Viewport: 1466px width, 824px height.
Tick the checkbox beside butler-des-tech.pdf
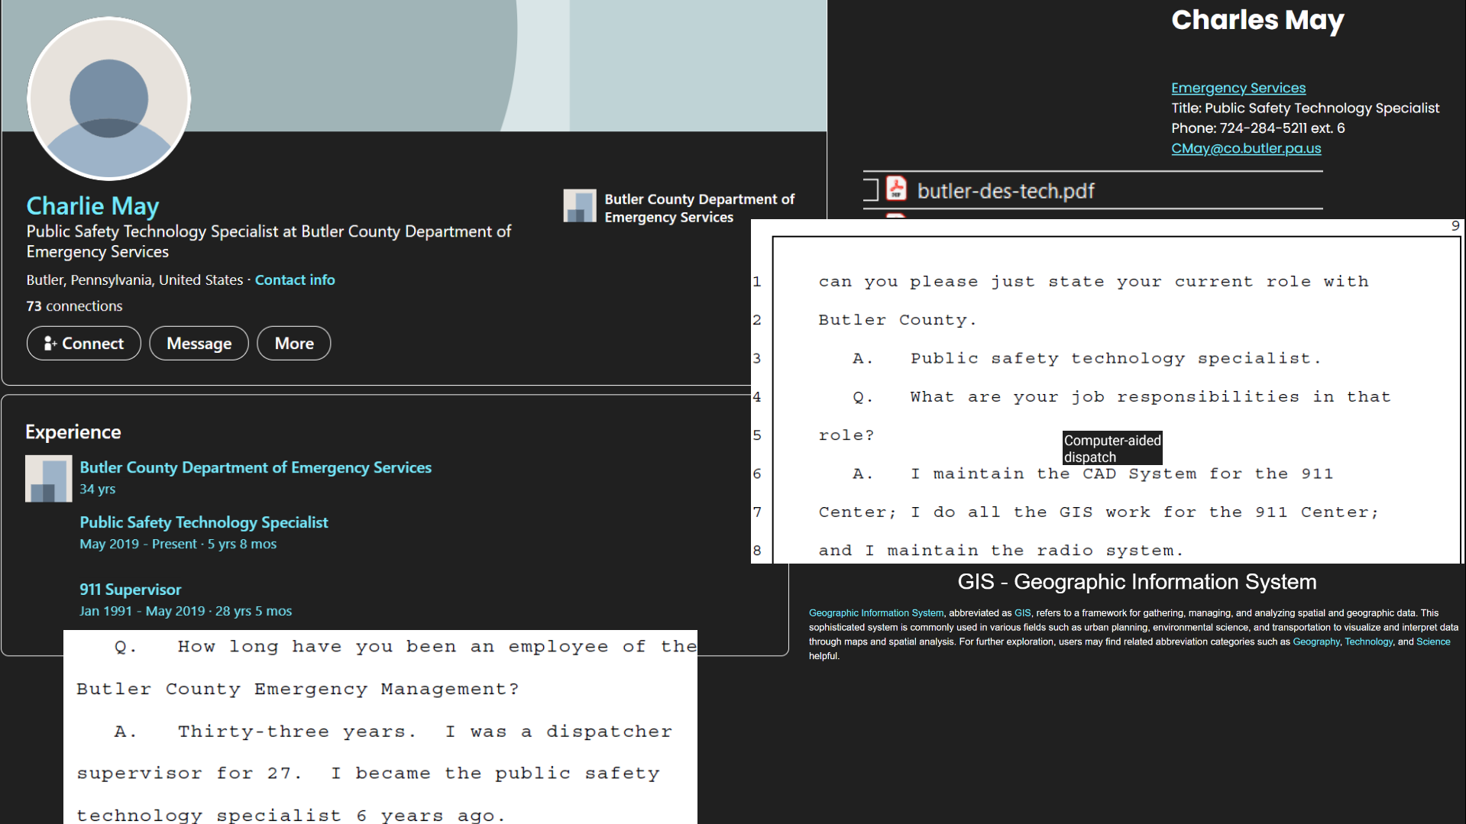point(870,189)
